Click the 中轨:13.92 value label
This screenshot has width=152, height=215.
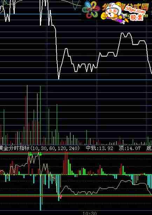[x=100, y=148]
